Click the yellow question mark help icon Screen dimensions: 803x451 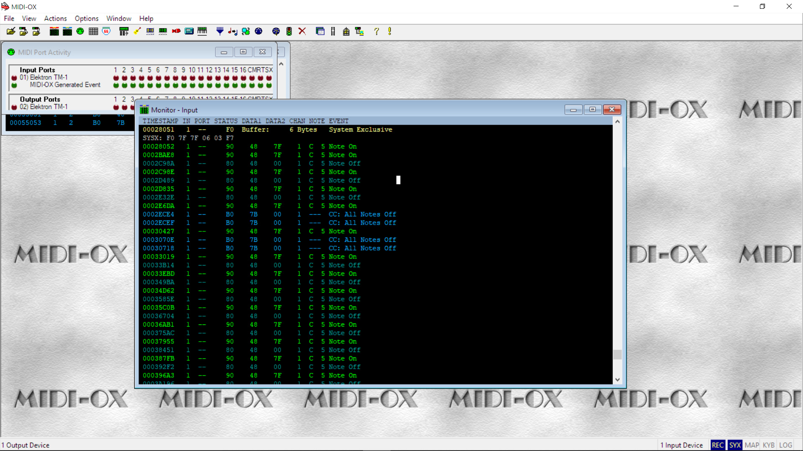click(376, 31)
